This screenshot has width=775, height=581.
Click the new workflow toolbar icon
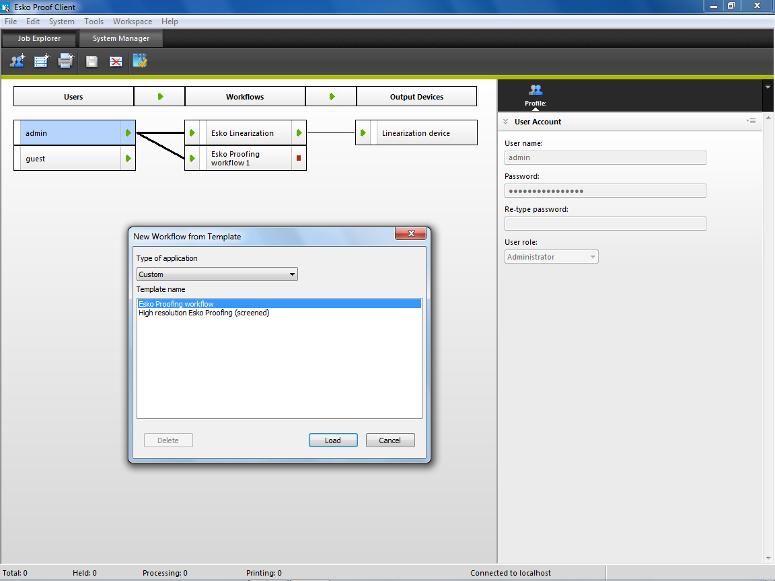point(42,61)
